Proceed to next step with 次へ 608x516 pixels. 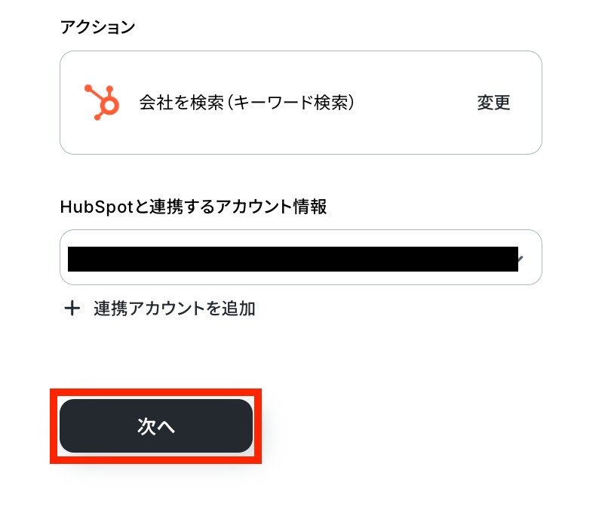point(156,425)
